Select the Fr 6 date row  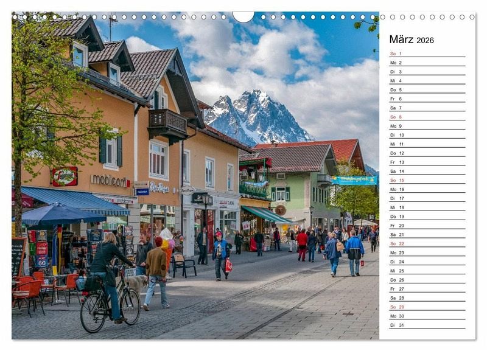427,99
